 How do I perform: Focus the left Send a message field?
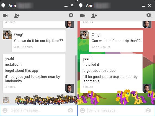click(38, 110)
